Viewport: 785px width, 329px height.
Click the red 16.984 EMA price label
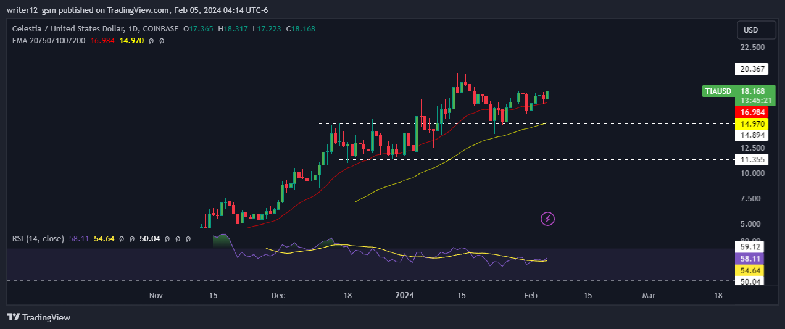752,112
